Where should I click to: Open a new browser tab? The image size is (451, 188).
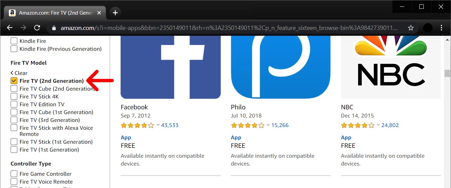115,13
